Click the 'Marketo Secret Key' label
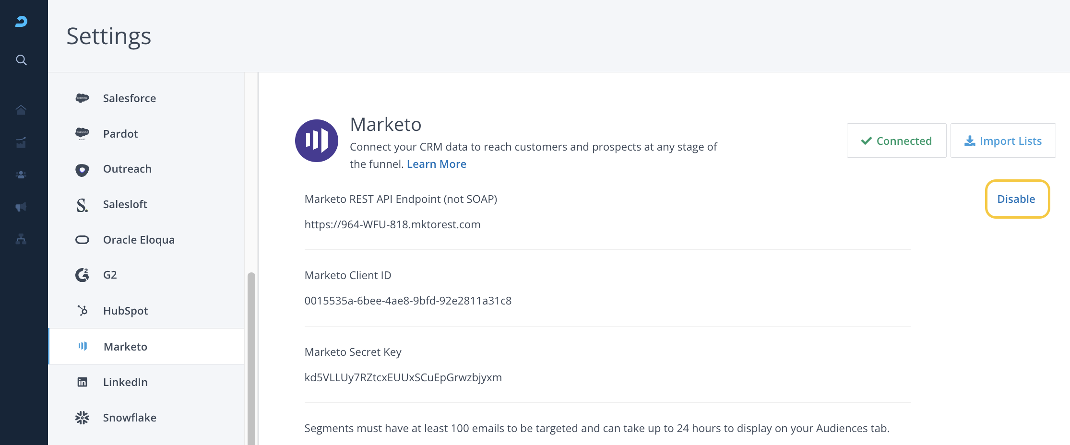 pyautogui.click(x=353, y=352)
